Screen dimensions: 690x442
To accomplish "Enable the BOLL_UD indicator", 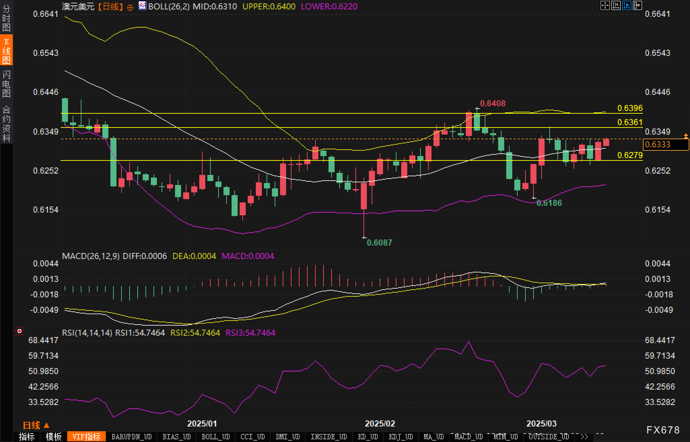I will click(x=215, y=437).
